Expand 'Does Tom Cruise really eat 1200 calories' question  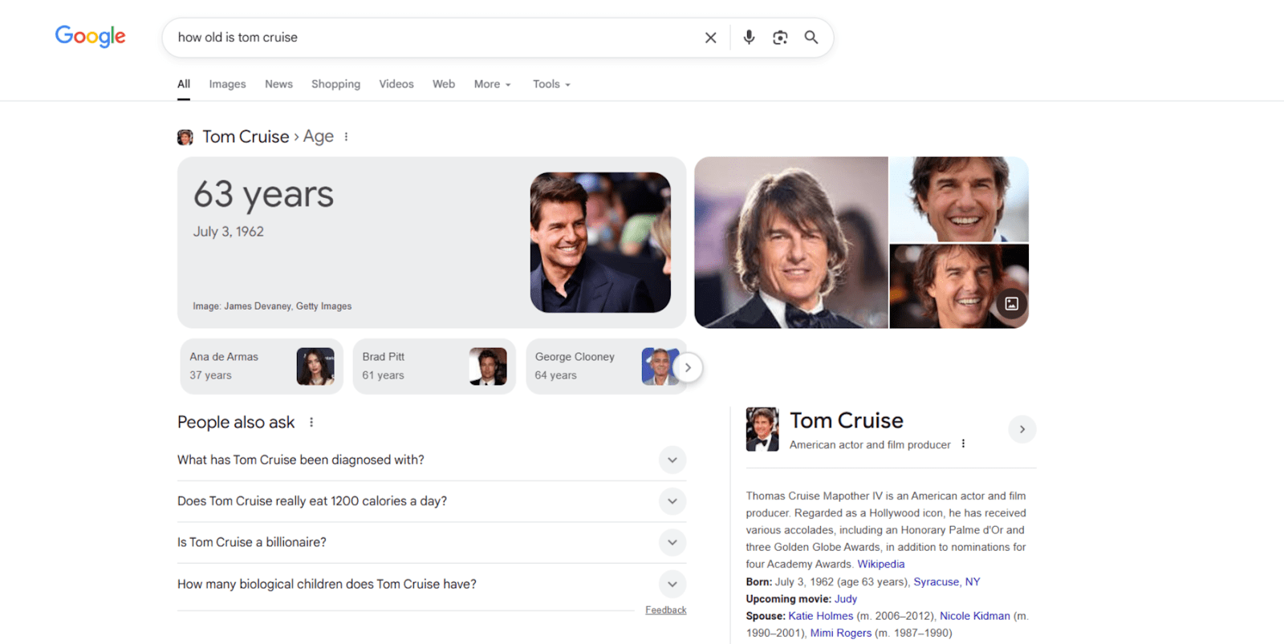(432, 501)
